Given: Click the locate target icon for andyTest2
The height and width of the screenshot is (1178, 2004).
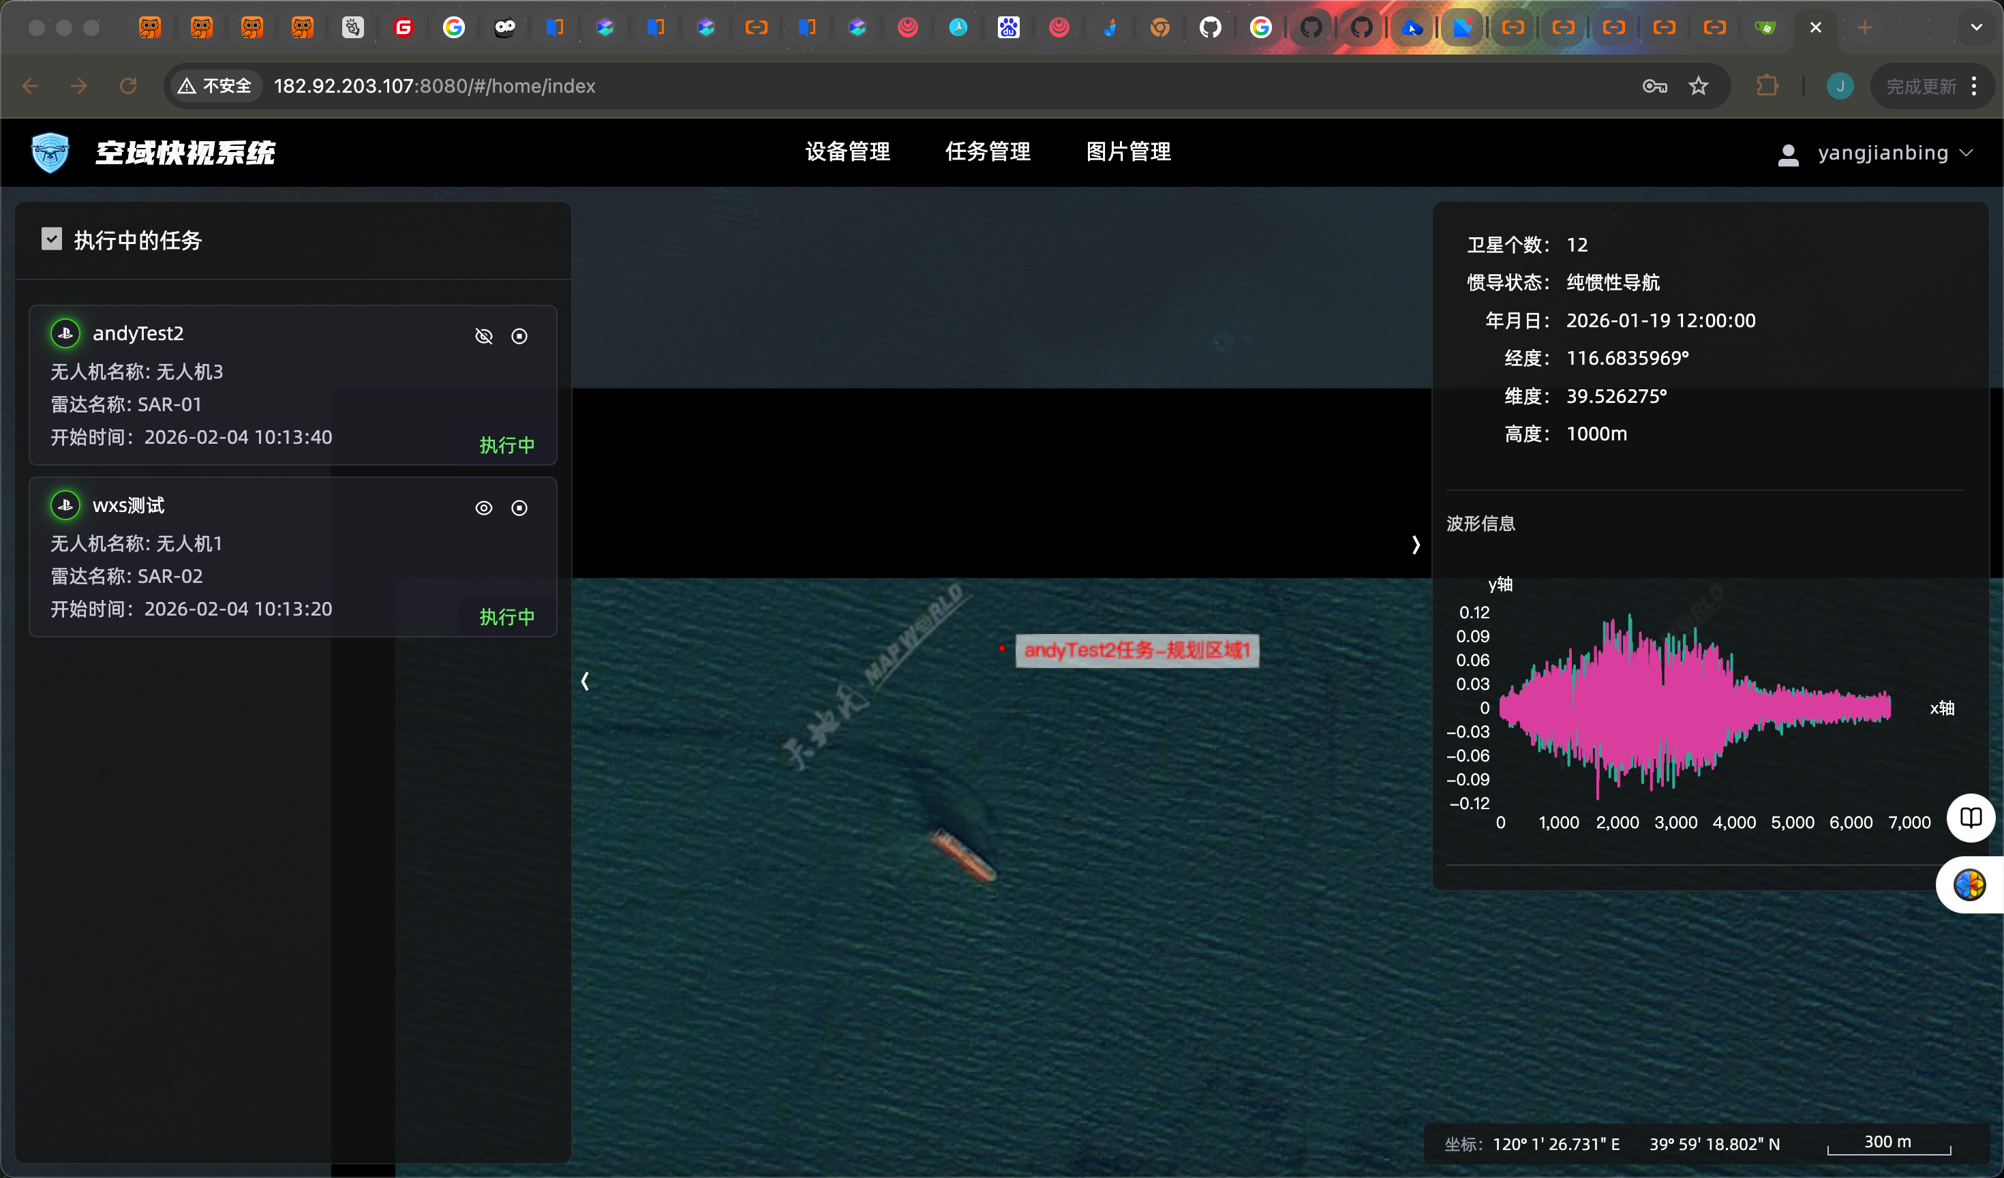Looking at the screenshot, I should (519, 337).
